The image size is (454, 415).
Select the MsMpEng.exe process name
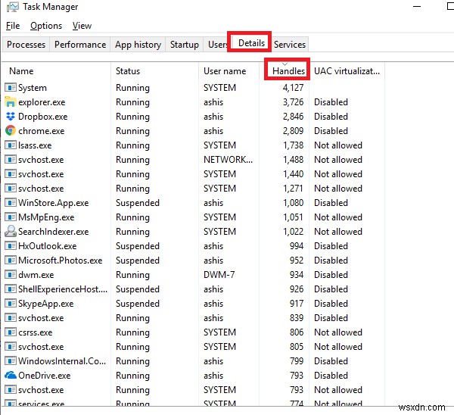(x=46, y=217)
